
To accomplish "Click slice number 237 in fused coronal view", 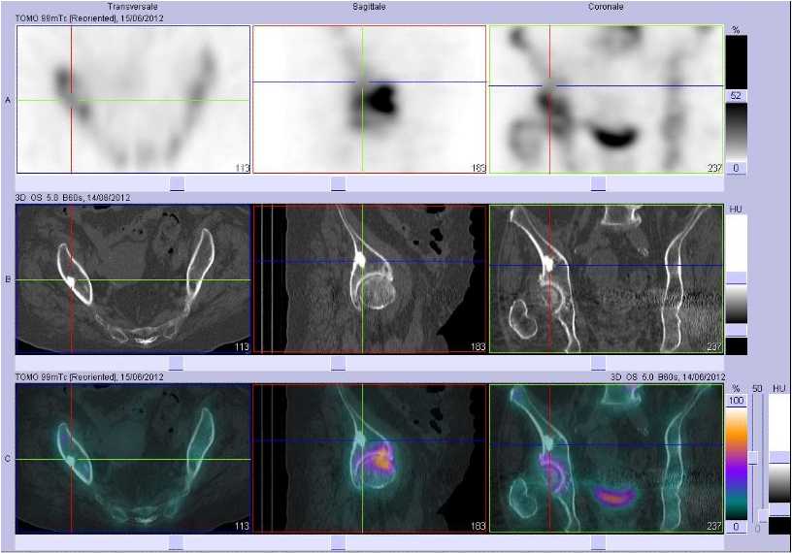I will 714,526.
